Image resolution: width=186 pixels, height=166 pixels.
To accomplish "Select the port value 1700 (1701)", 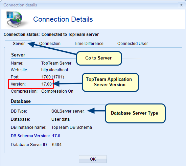I will (x=53, y=77).
